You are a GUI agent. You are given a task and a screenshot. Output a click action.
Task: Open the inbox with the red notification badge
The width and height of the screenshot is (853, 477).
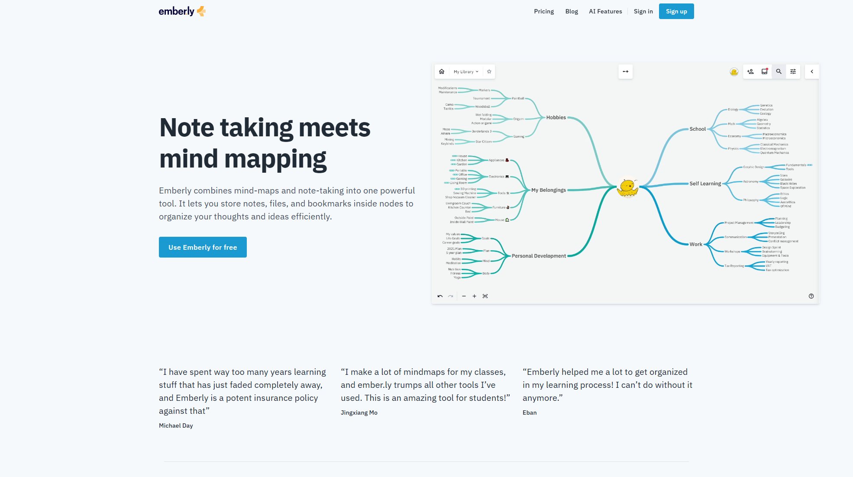(764, 71)
